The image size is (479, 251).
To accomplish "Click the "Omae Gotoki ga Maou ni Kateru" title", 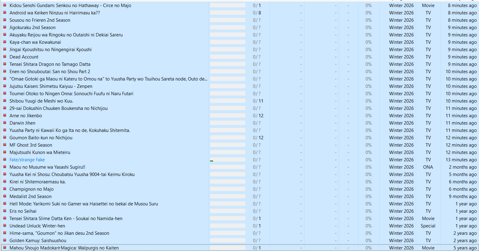I will coord(108,79).
